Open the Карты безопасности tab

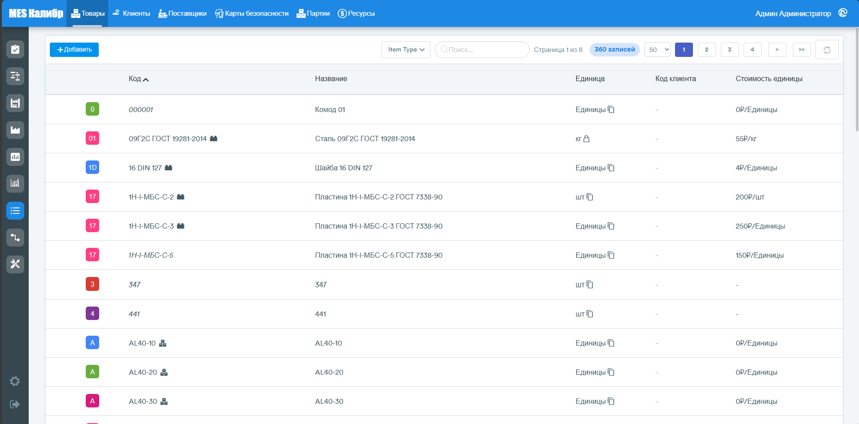252,13
